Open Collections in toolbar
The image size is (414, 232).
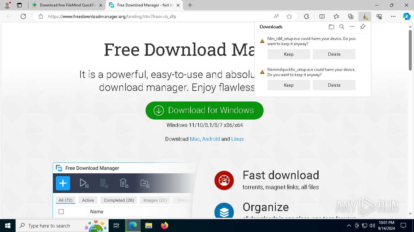[x=351, y=16]
